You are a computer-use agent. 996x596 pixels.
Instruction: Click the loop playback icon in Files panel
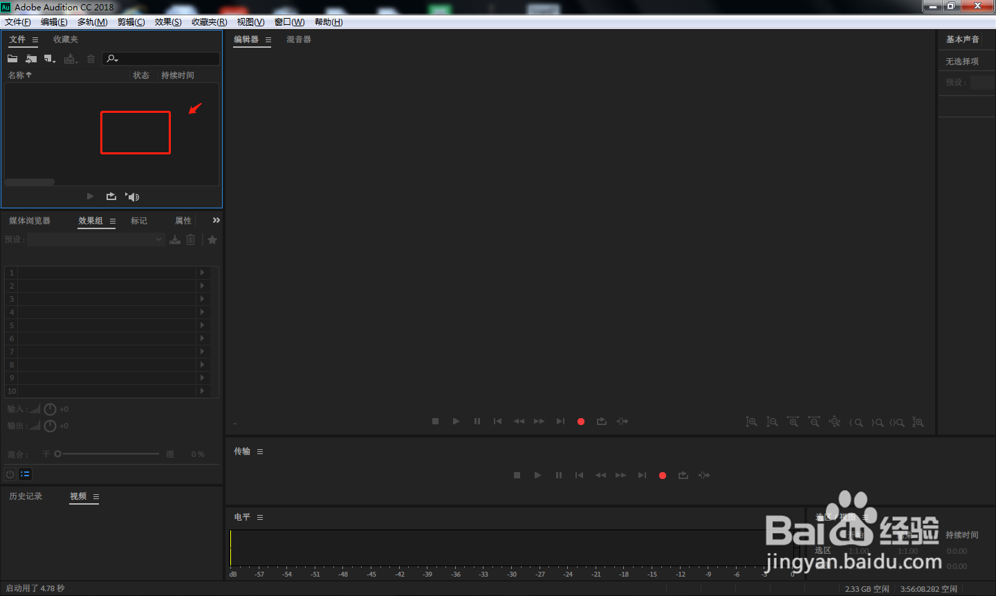111,197
